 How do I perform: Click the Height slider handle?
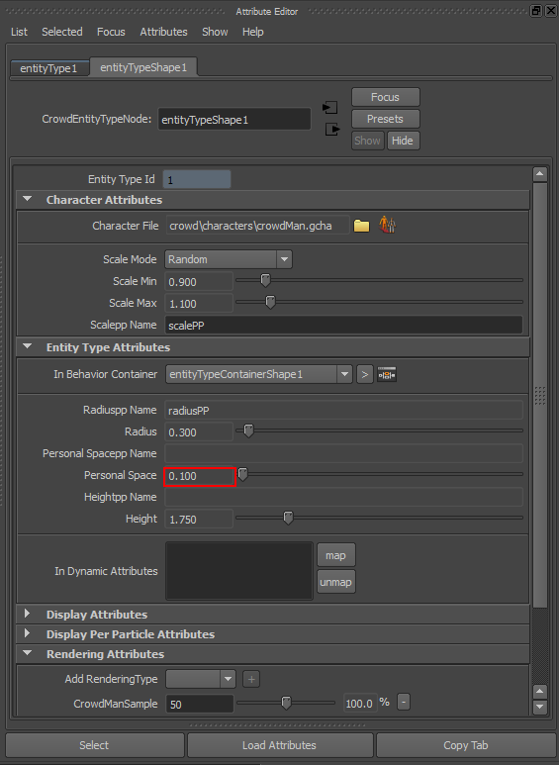tap(288, 519)
